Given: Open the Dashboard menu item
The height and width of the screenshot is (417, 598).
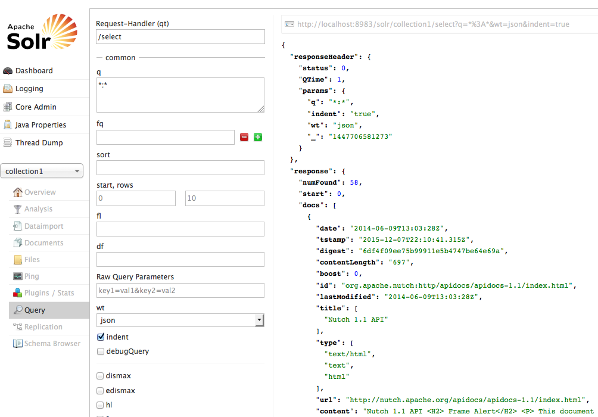Looking at the screenshot, I should pos(34,70).
